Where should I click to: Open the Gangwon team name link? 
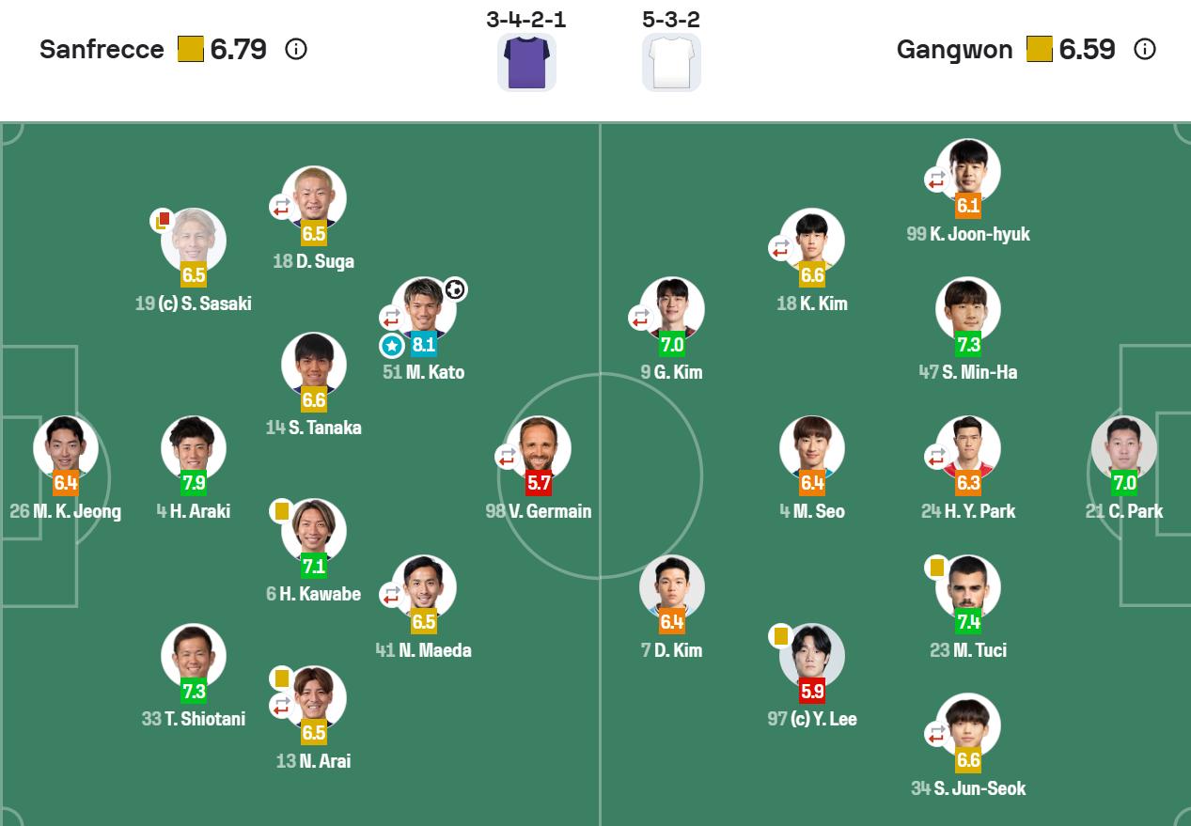(x=954, y=49)
